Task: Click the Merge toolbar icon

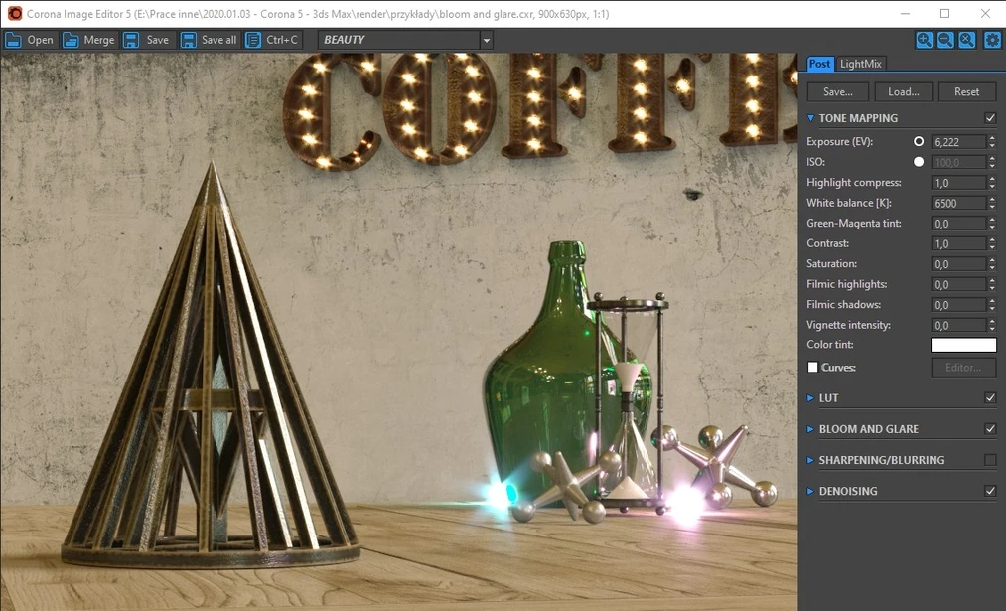Action: pos(72,40)
